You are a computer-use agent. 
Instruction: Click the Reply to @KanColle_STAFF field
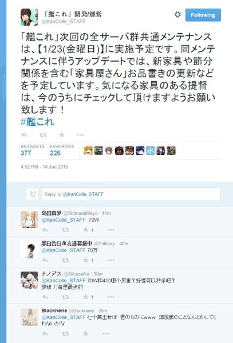[131, 194]
